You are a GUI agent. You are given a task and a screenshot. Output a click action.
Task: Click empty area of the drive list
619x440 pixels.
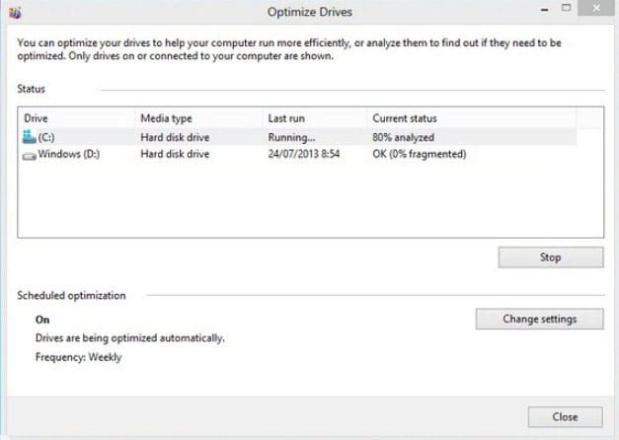pyautogui.click(x=310, y=199)
